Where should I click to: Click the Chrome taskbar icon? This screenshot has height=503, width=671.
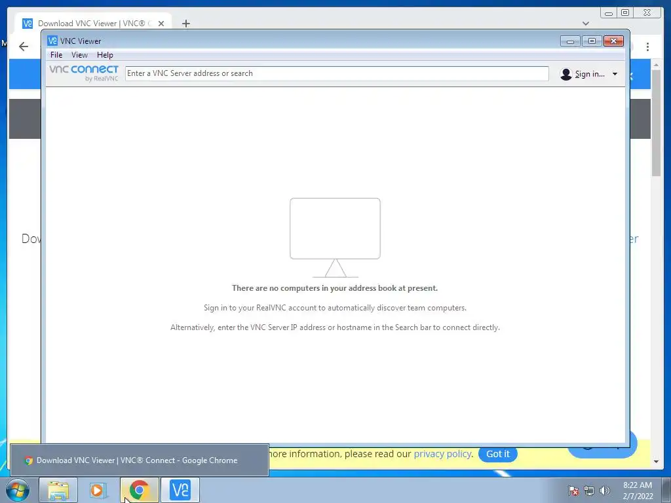pyautogui.click(x=139, y=490)
